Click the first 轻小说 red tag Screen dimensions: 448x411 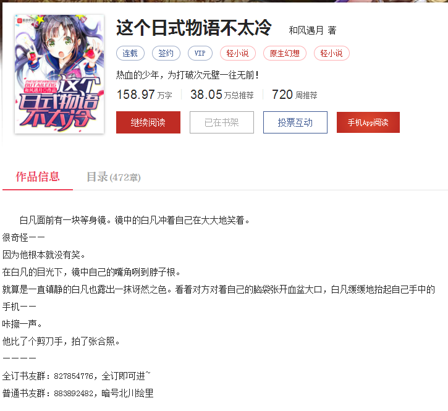[x=238, y=53]
